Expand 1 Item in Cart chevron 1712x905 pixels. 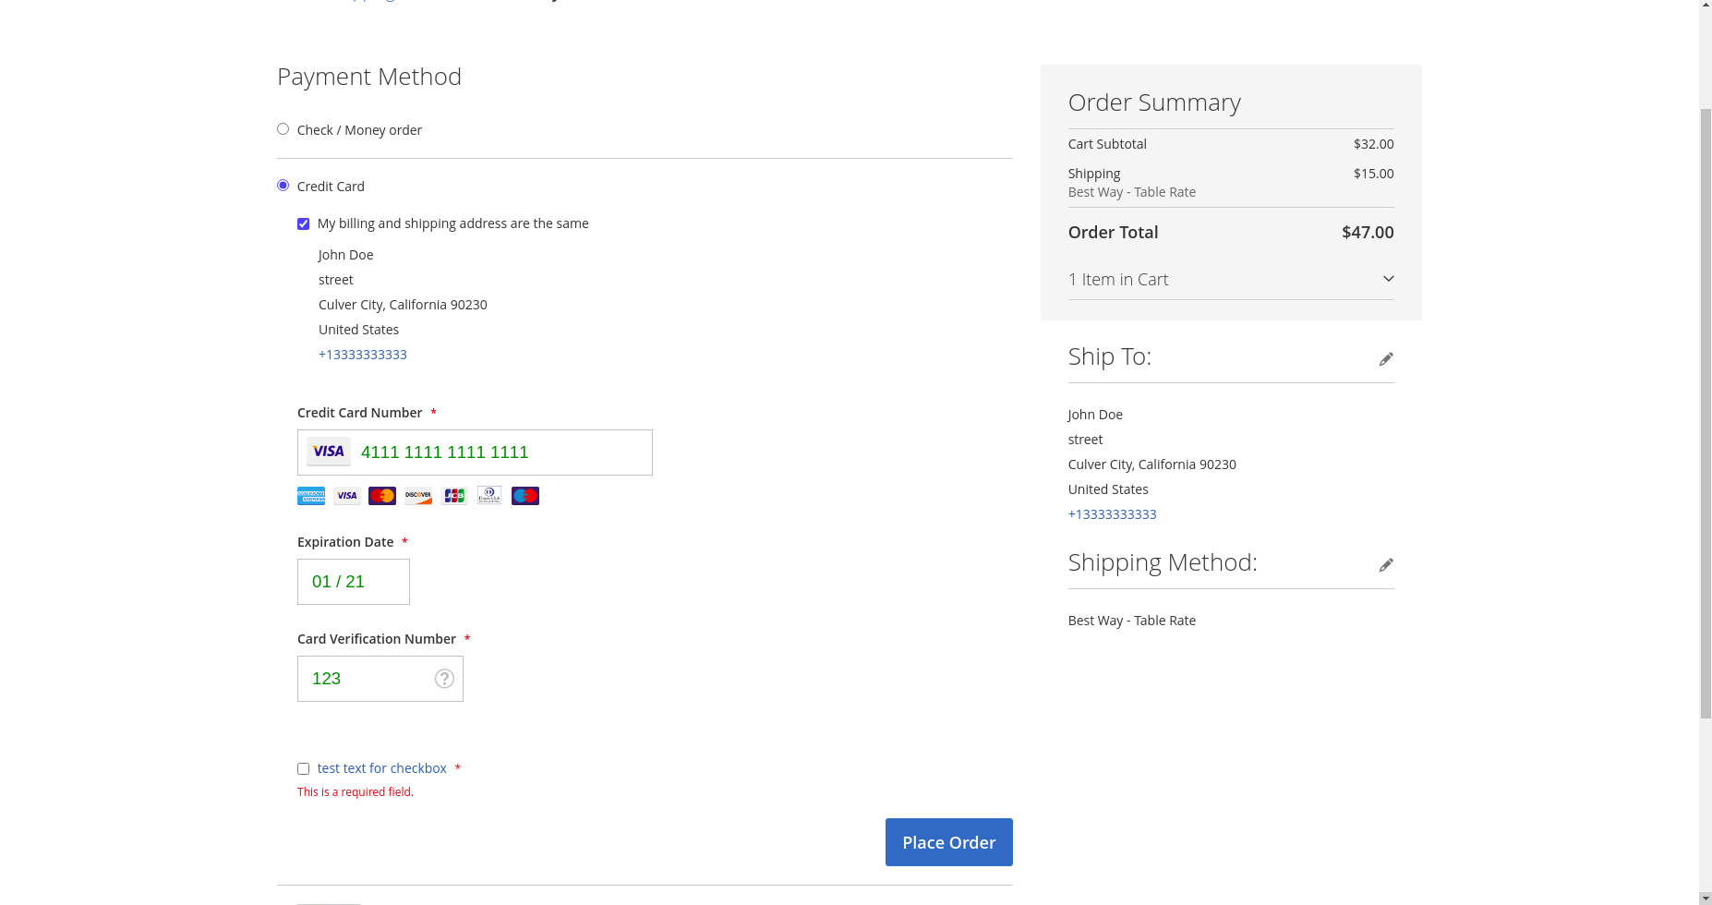(1388, 279)
